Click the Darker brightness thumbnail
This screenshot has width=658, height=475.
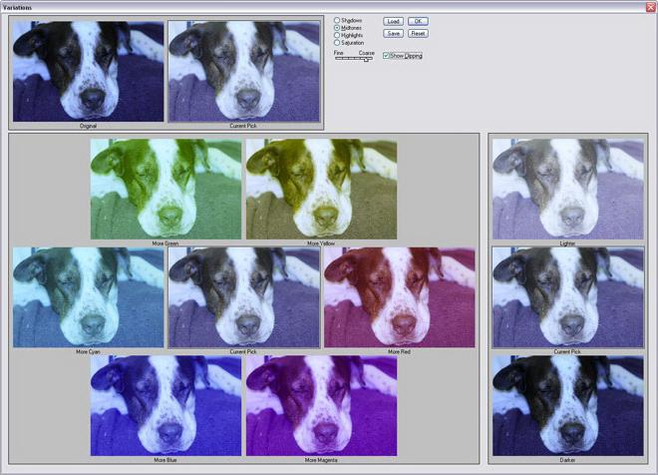(x=568, y=406)
